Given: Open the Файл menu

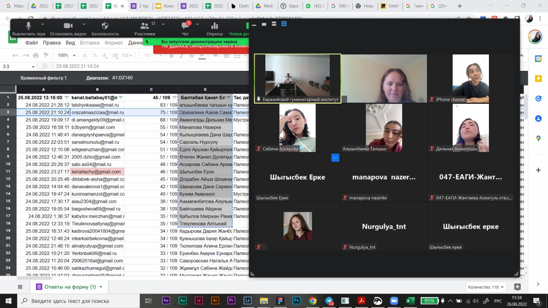Looking at the screenshot, I should (31, 43).
